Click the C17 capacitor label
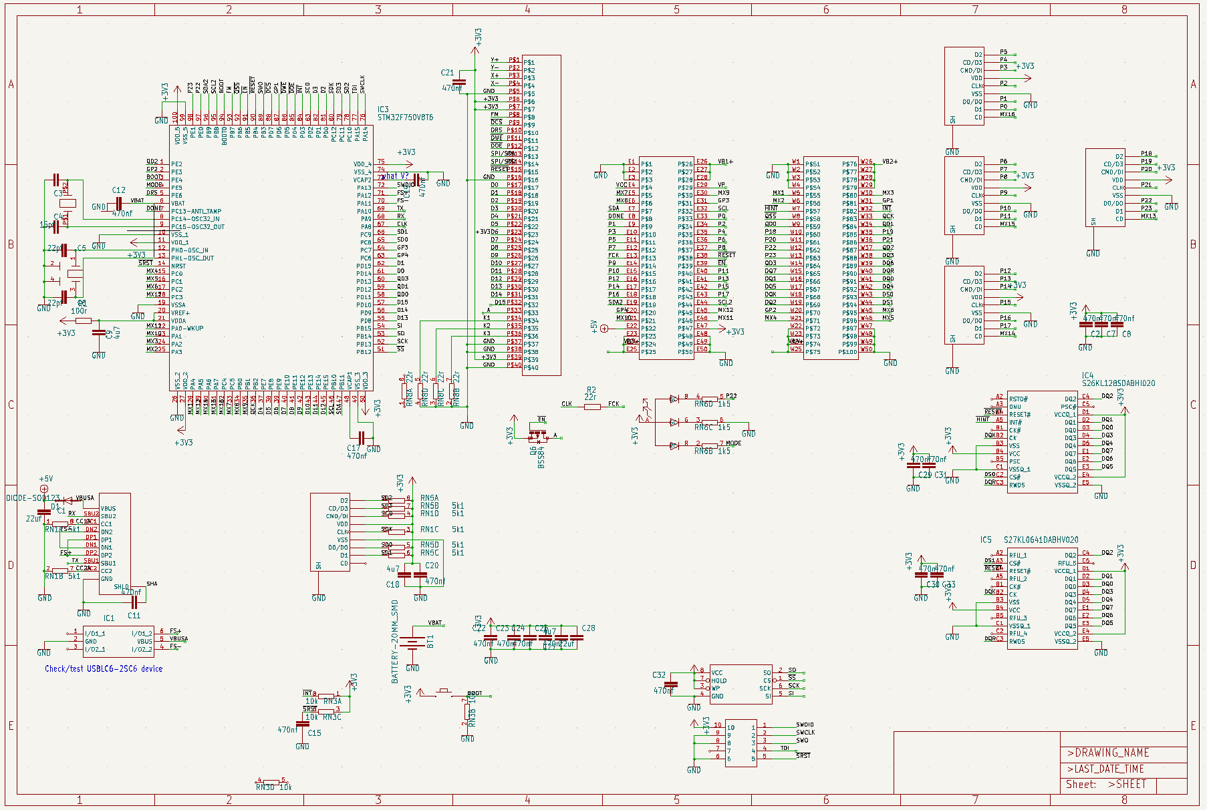The width and height of the screenshot is (1207, 810). [x=354, y=449]
